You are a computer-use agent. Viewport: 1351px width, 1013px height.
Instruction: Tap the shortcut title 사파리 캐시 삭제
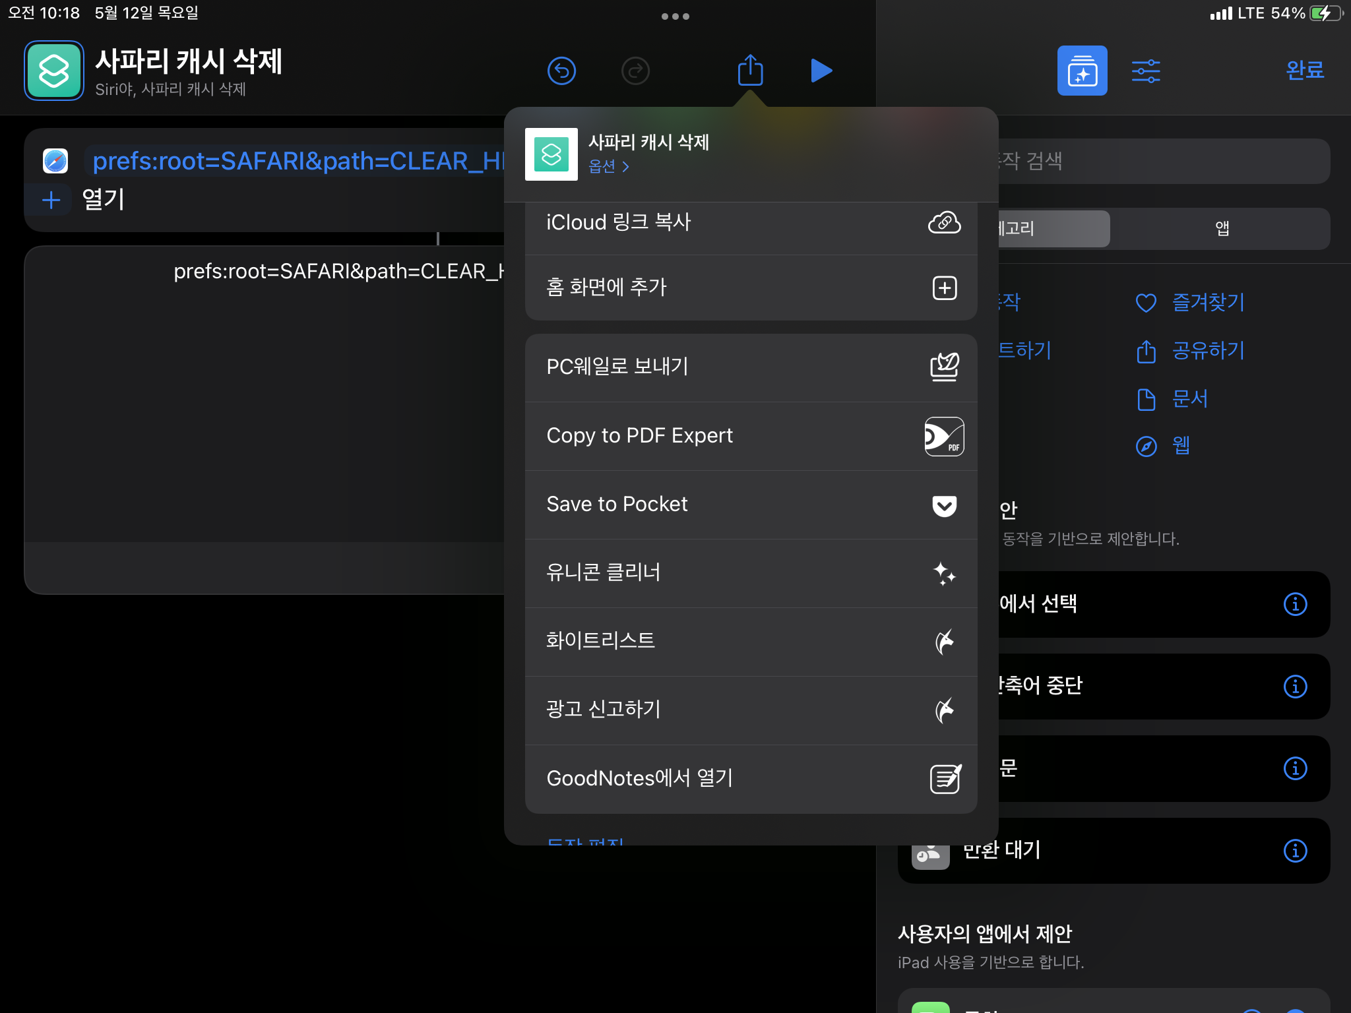tap(189, 61)
